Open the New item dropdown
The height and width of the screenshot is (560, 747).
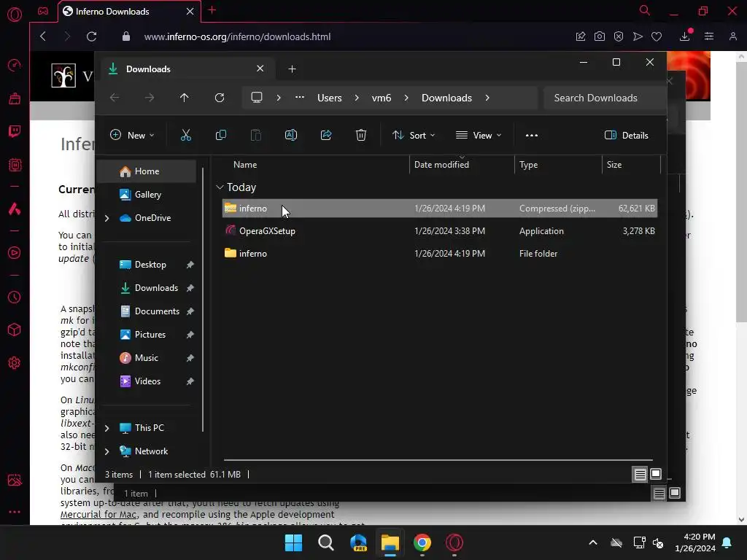click(x=132, y=135)
